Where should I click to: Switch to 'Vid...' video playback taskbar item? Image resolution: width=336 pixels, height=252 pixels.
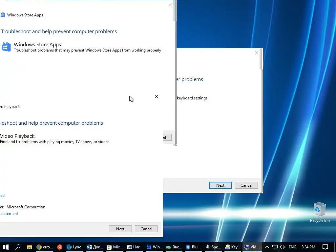click(252, 247)
